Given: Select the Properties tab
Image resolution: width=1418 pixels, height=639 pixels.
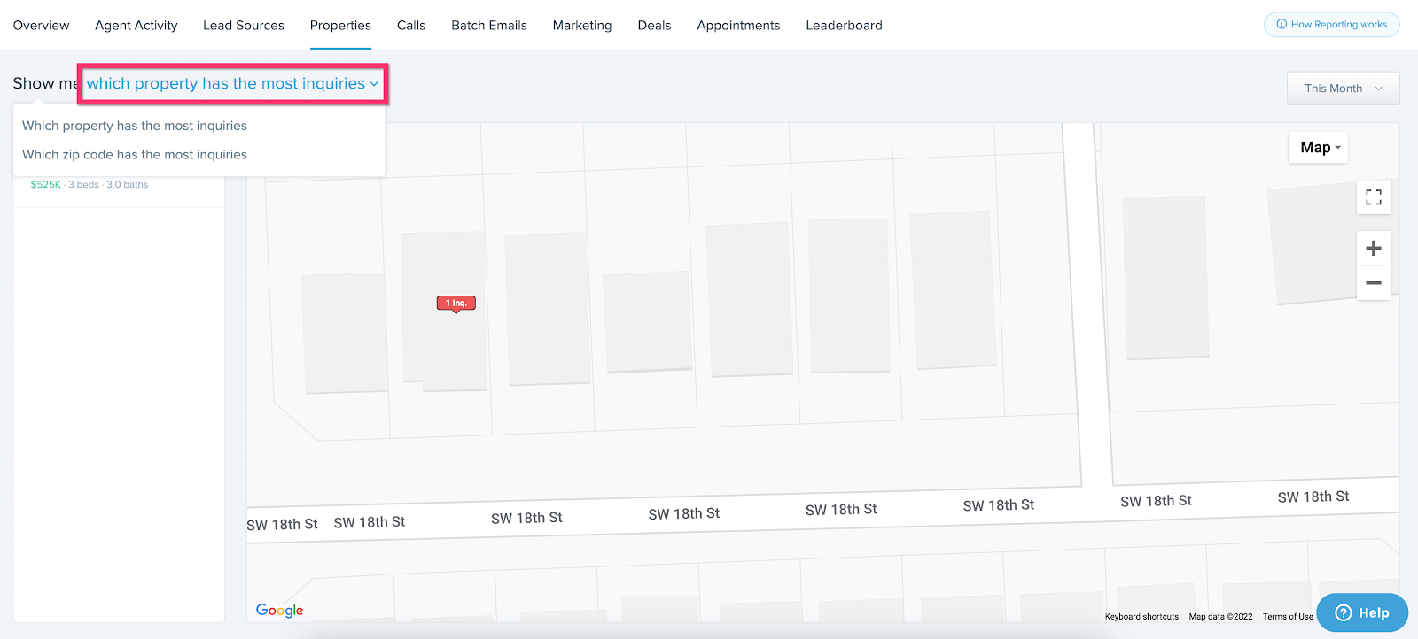Looking at the screenshot, I should pyautogui.click(x=340, y=26).
